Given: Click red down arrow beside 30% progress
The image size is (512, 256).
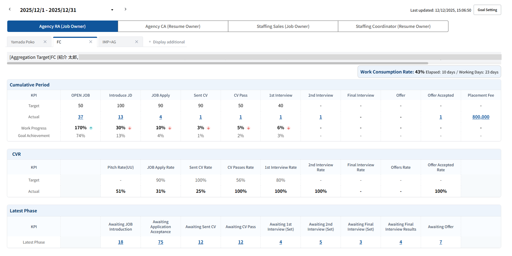Looking at the screenshot, I should tap(130, 128).
